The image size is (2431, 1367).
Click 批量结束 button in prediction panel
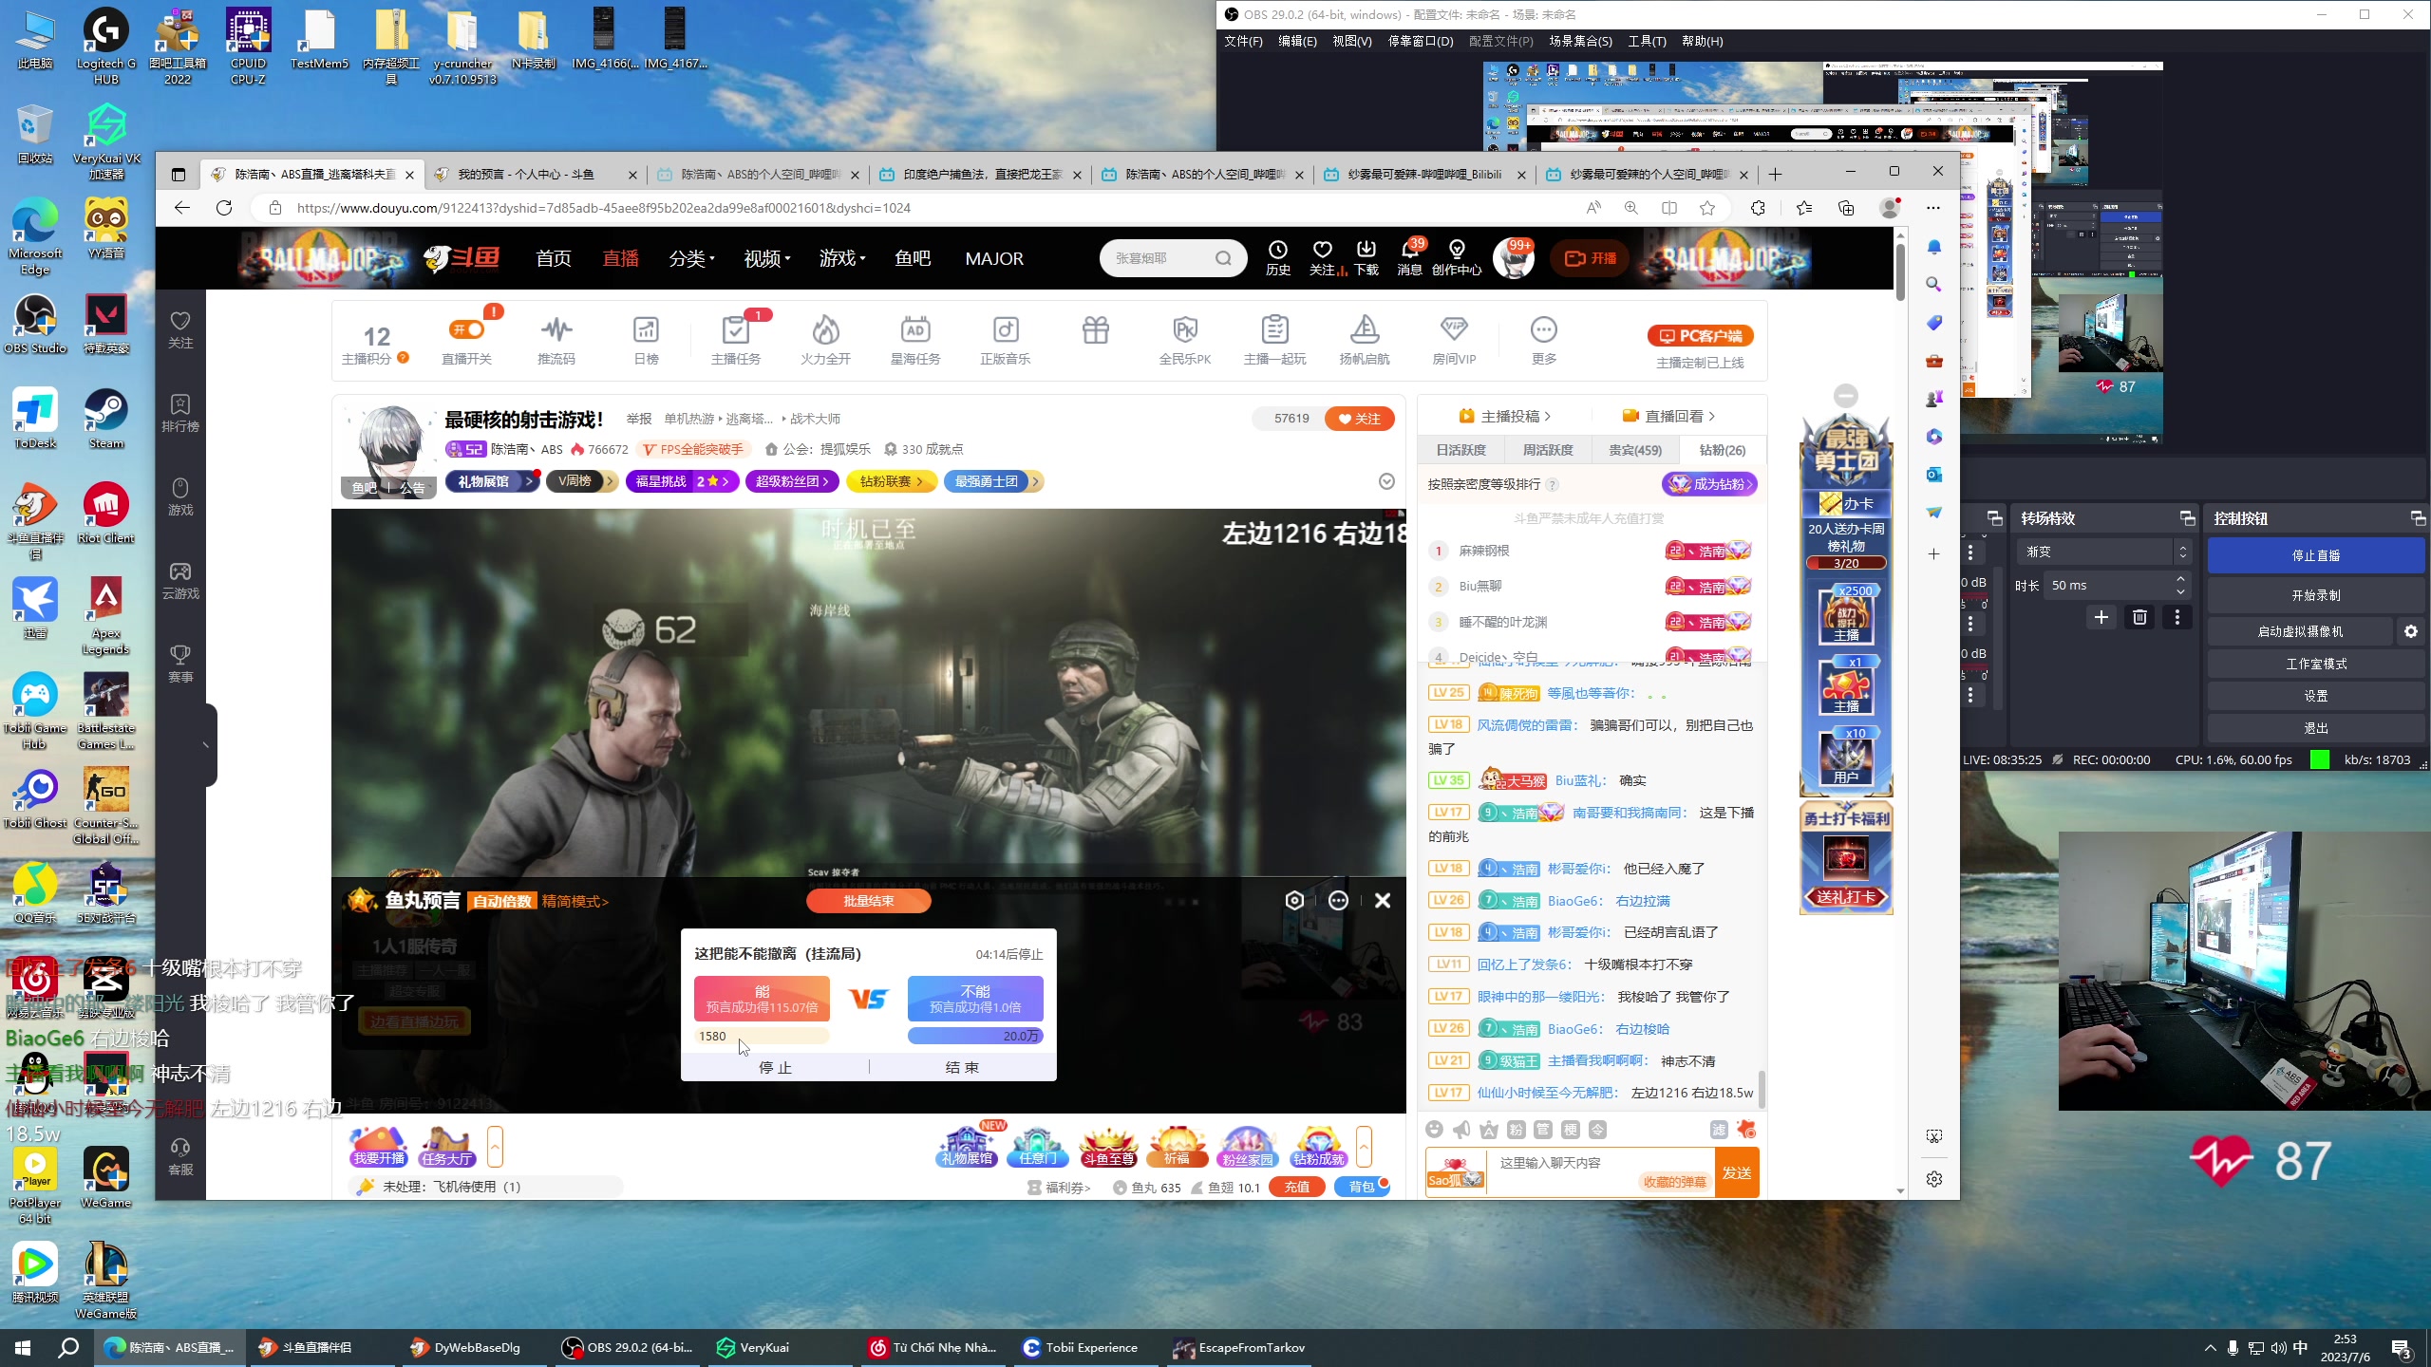point(868,901)
